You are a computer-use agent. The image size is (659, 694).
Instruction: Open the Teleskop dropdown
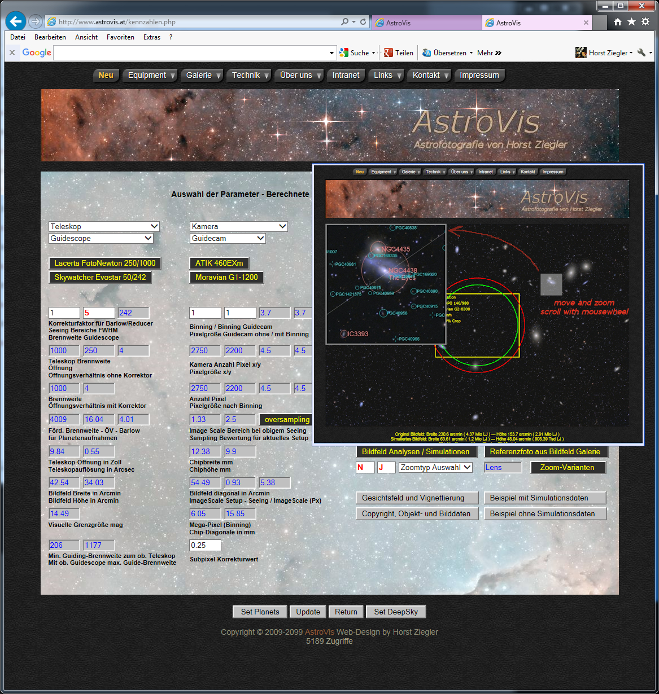(x=104, y=226)
